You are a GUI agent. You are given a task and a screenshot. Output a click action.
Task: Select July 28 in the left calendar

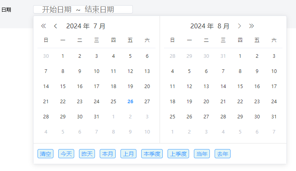click(46, 116)
